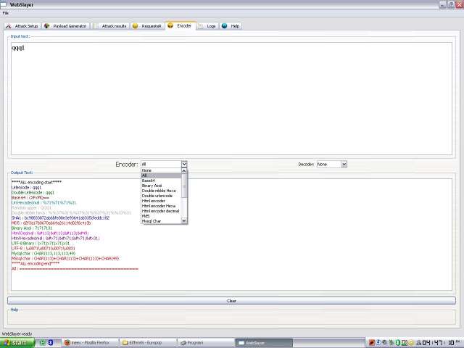464x348 pixels.
Task: Click the blue Bluetooth quick launch icon
Action: coord(50,342)
